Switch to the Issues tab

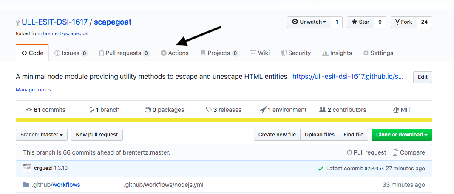pyautogui.click(x=71, y=53)
